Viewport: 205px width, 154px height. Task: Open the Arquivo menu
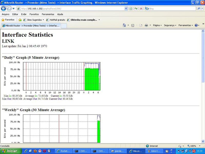[5, 14]
